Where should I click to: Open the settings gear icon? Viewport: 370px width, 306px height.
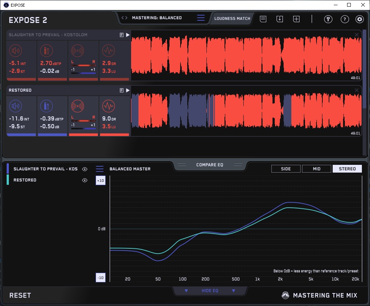[x=359, y=19]
